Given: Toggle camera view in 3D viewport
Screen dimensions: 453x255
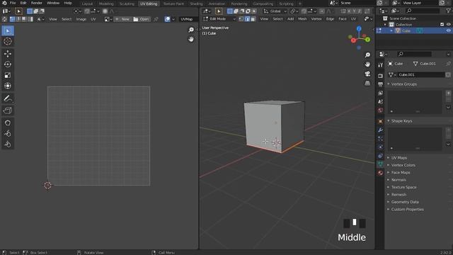Looking at the screenshot, I should (367, 74).
